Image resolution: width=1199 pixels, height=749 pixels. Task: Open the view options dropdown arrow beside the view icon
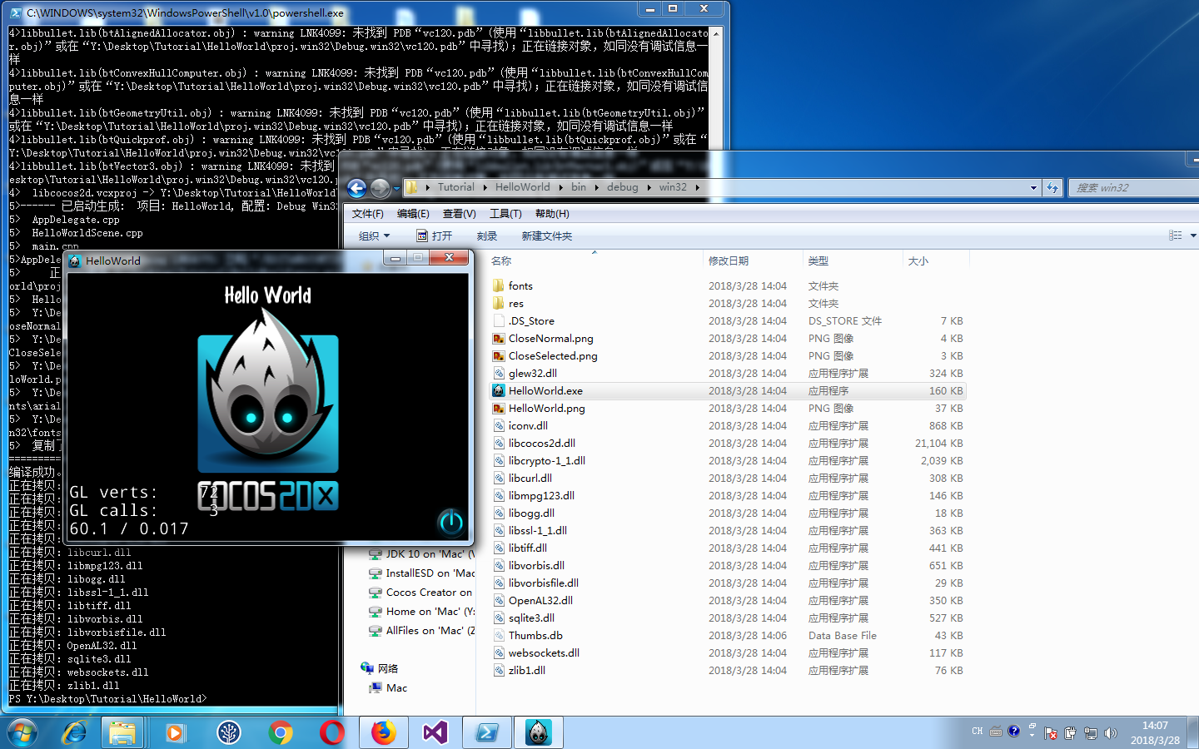pyautogui.click(x=1192, y=236)
